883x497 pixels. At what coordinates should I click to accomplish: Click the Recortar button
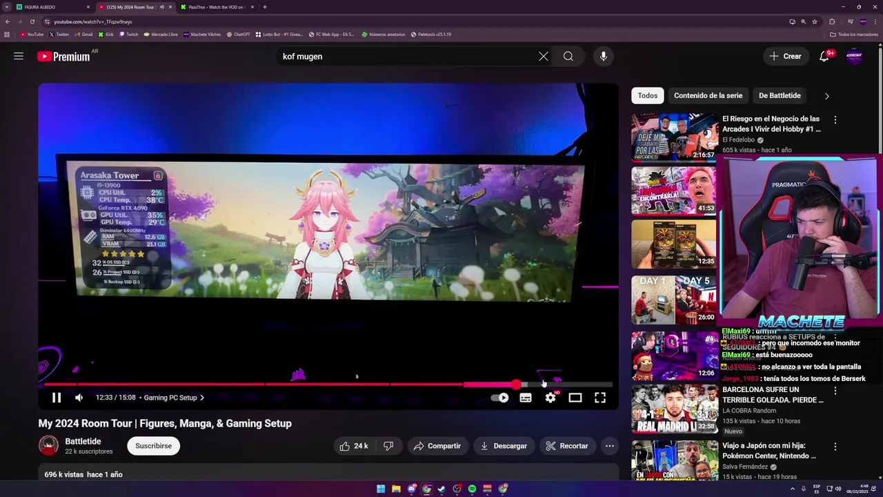(567, 446)
